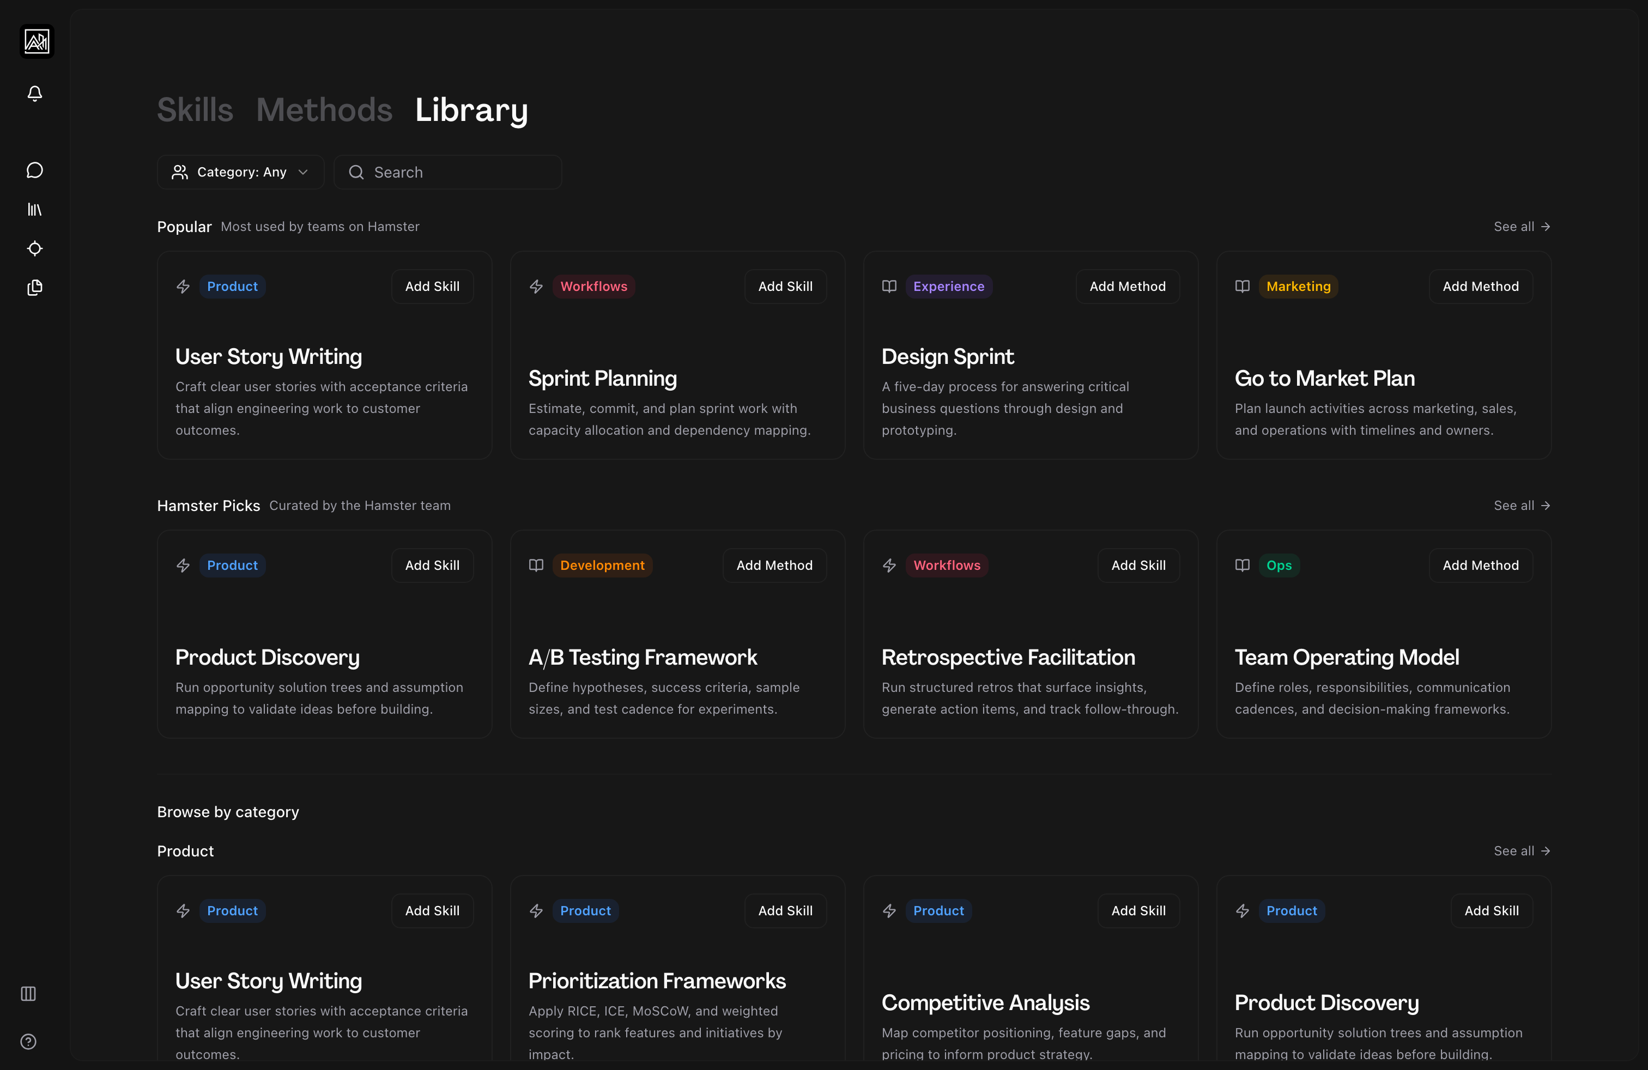The height and width of the screenshot is (1070, 1648).
Task: Click the Hamster logo icon in sidebar
Action: [x=37, y=41]
